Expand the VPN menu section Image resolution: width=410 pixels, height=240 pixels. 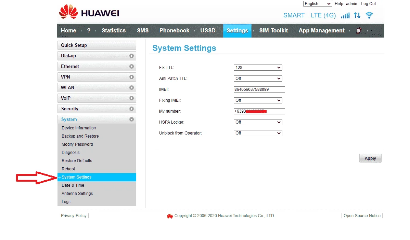coord(97,77)
